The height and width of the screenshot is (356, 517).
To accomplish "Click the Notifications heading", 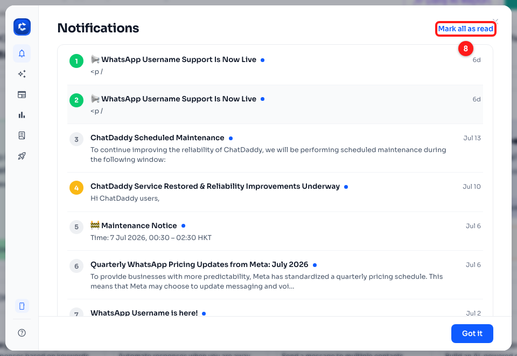I will 98,28.
